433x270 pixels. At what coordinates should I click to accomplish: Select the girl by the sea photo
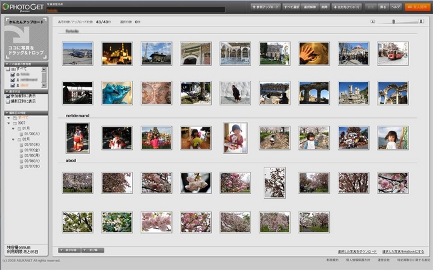(393, 138)
